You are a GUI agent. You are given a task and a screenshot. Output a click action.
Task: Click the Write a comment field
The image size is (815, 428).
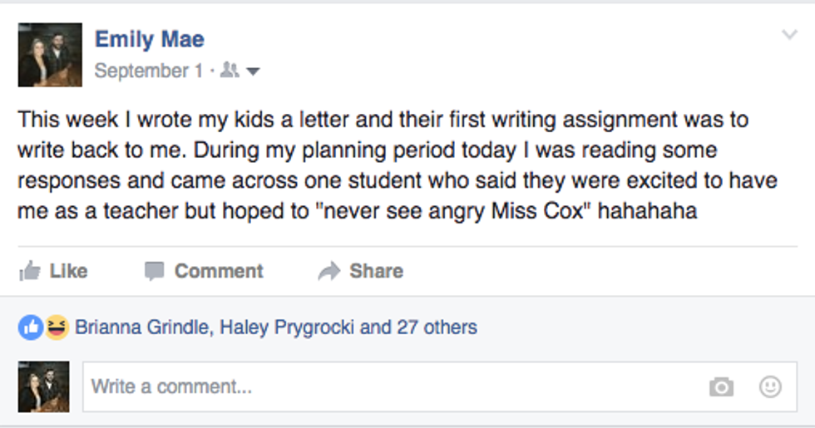click(x=391, y=386)
